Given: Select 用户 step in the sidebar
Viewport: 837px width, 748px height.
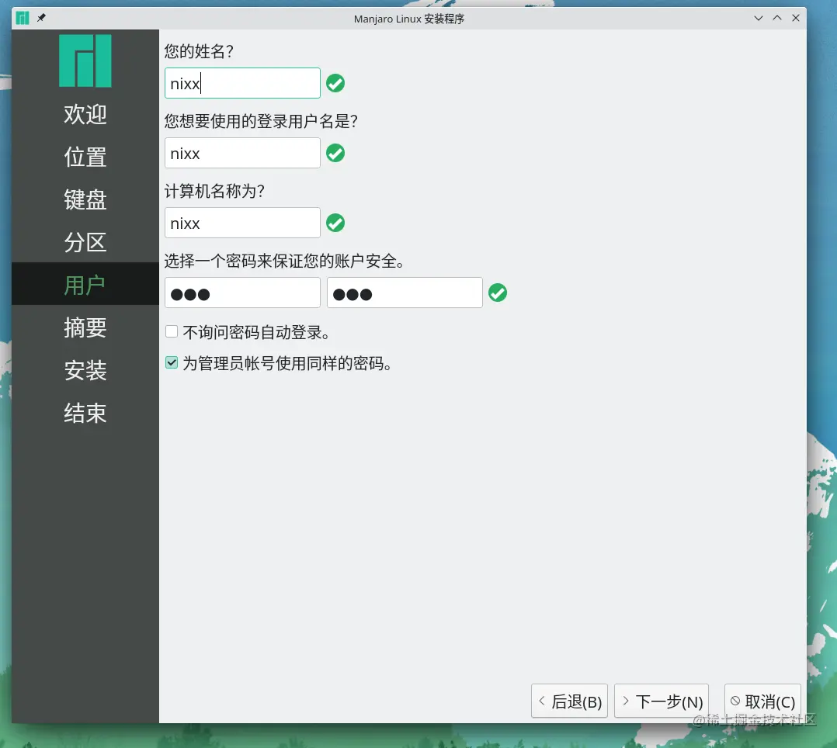Looking at the screenshot, I should (x=85, y=284).
